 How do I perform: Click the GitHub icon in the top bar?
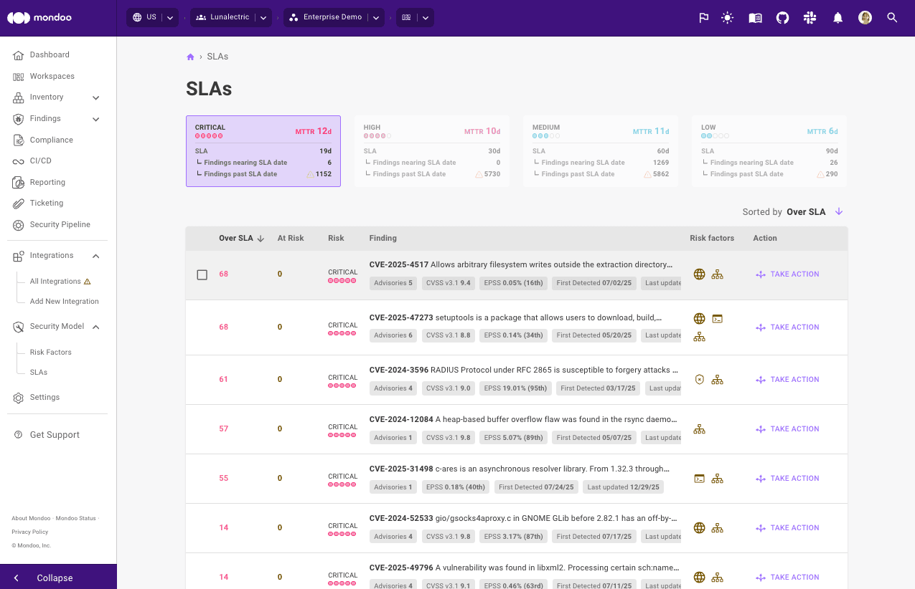point(782,17)
